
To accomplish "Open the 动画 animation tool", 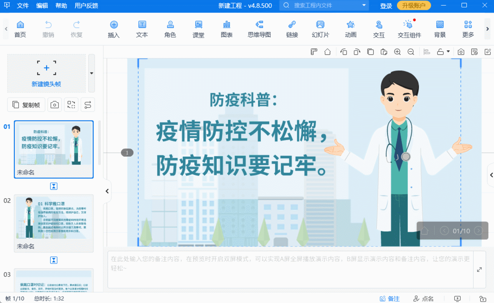I will pyautogui.click(x=350, y=29).
